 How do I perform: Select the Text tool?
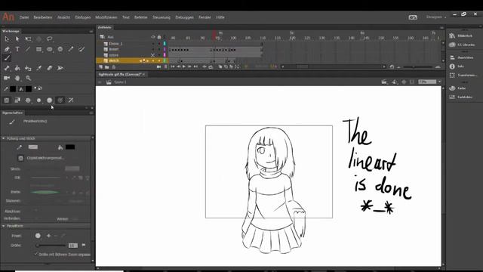pyautogui.click(x=17, y=49)
